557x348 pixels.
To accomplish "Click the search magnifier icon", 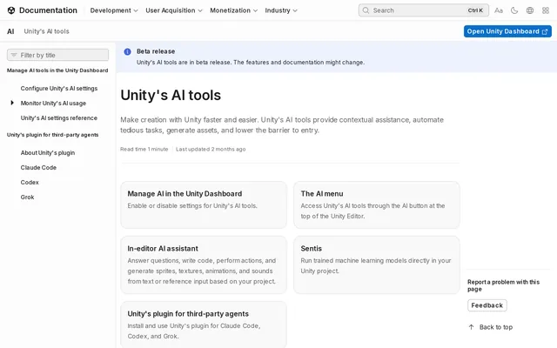I will click(x=366, y=10).
